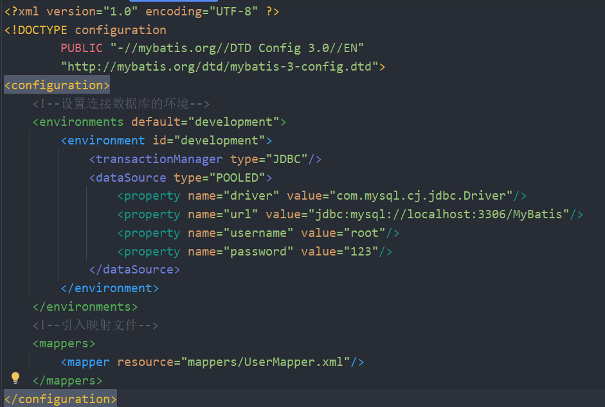The height and width of the screenshot is (407, 605).
Task: Click the <transactionManager tag
Action: click(x=156, y=159)
